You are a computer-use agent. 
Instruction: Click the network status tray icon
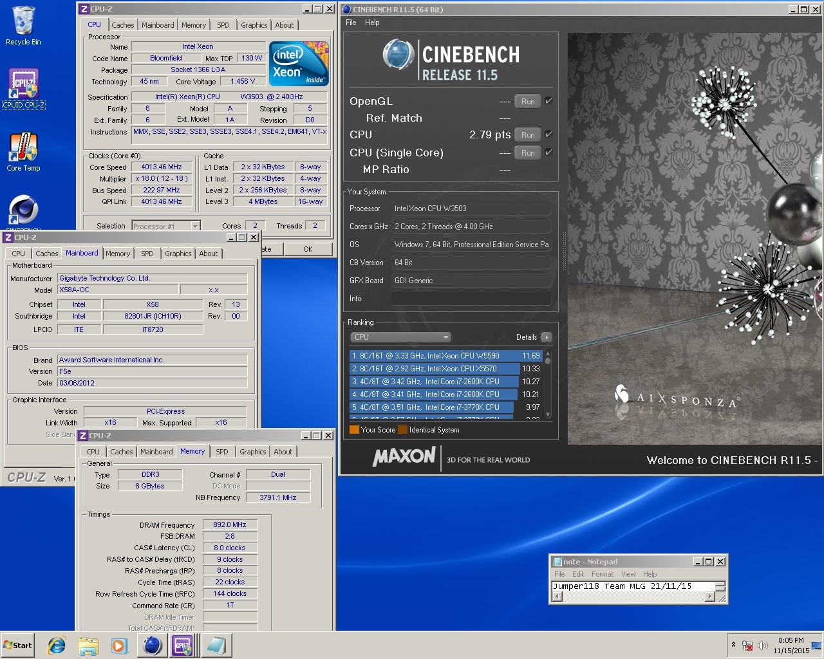tap(747, 645)
